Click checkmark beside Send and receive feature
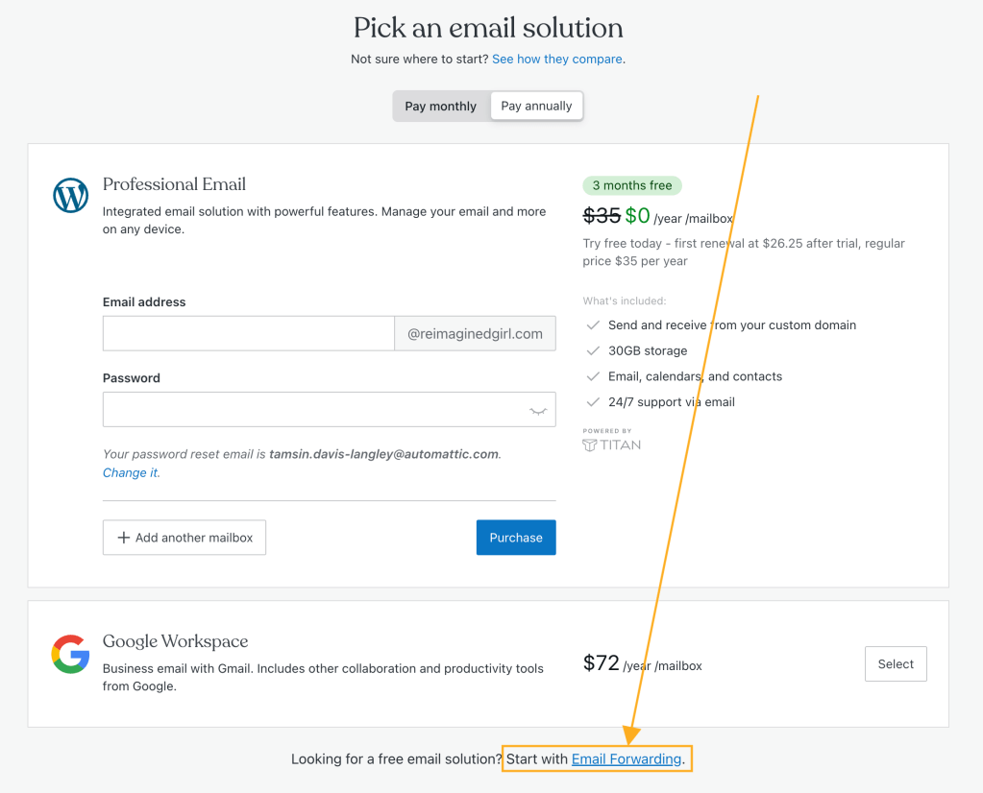 (x=593, y=325)
